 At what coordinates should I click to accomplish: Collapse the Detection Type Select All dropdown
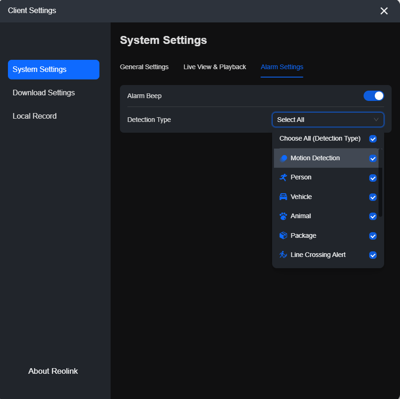pos(328,120)
